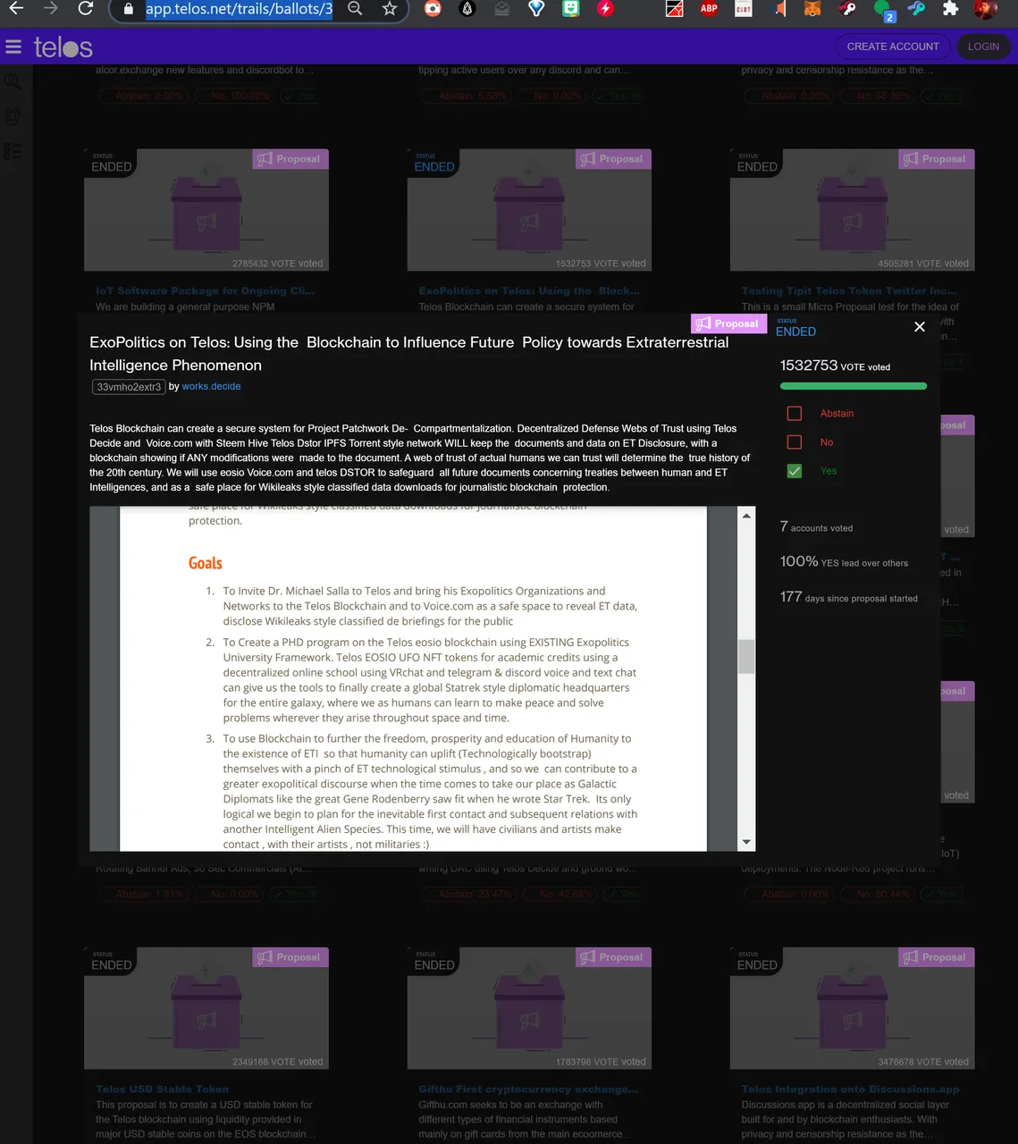Click the zoom magnifier icon in address bar
Viewport: 1018px width, 1144px height.
click(355, 8)
